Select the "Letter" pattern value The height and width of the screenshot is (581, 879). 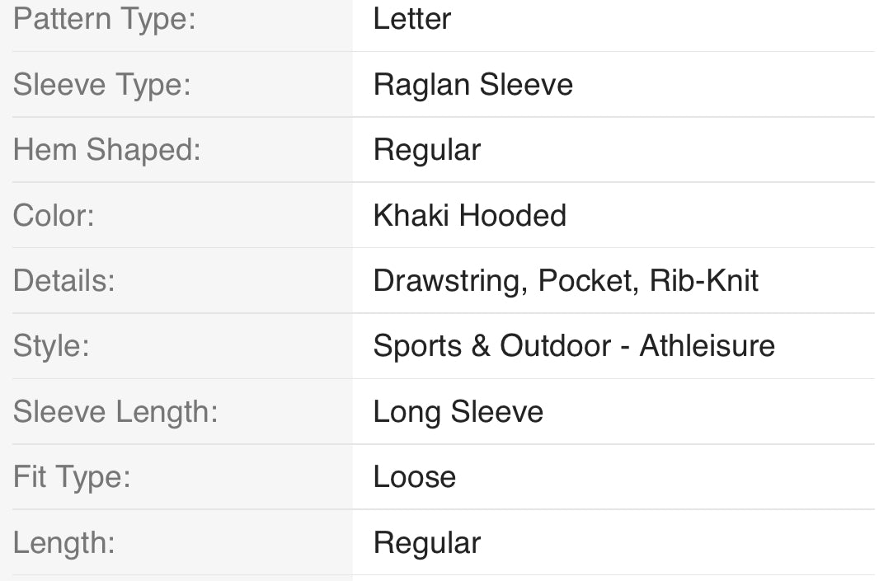pyautogui.click(x=411, y=19)
